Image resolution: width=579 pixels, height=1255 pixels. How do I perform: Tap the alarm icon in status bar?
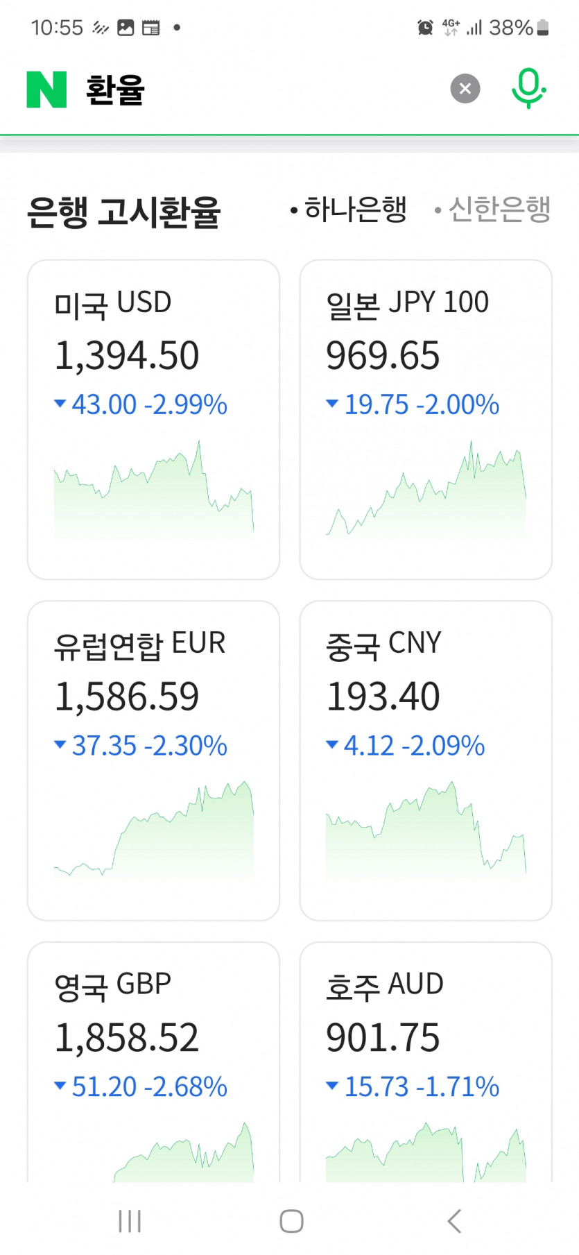click(425, 28)
